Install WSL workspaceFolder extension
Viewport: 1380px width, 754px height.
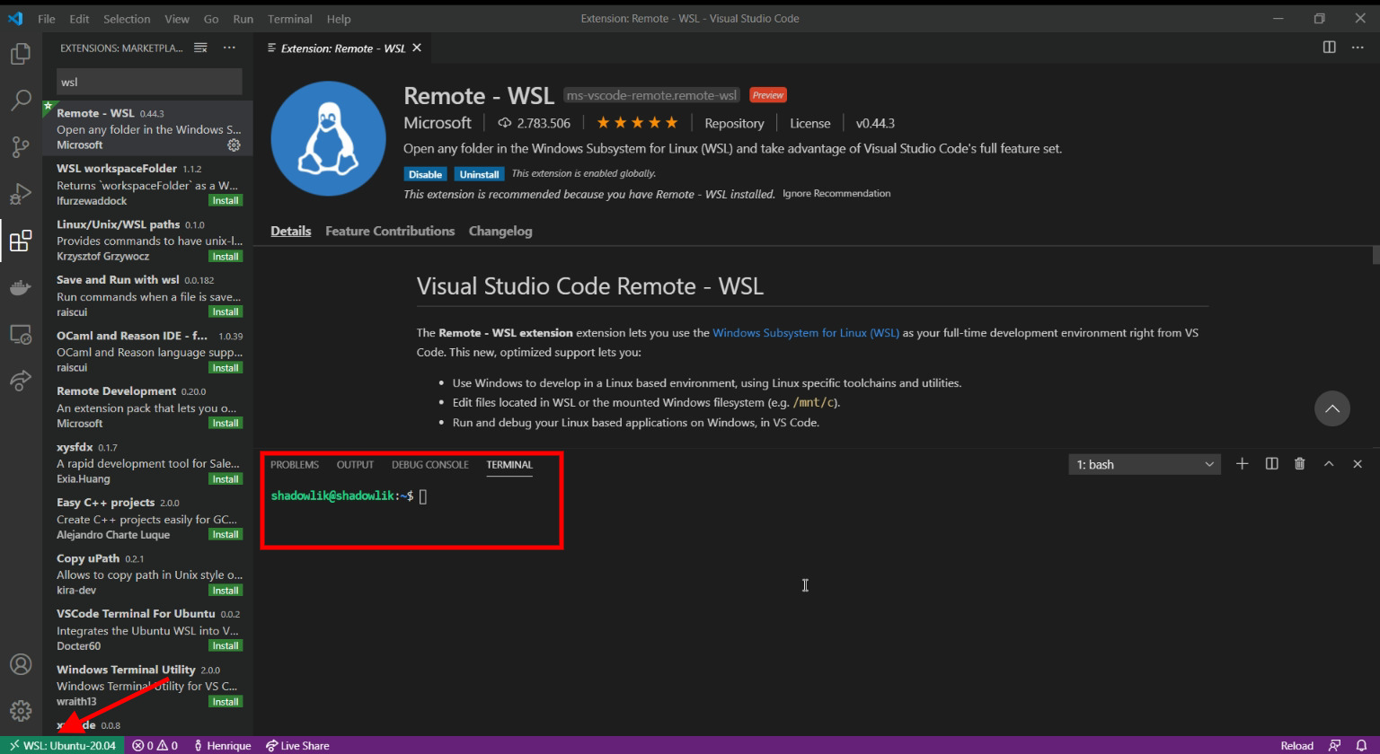[x=226, y=200]
